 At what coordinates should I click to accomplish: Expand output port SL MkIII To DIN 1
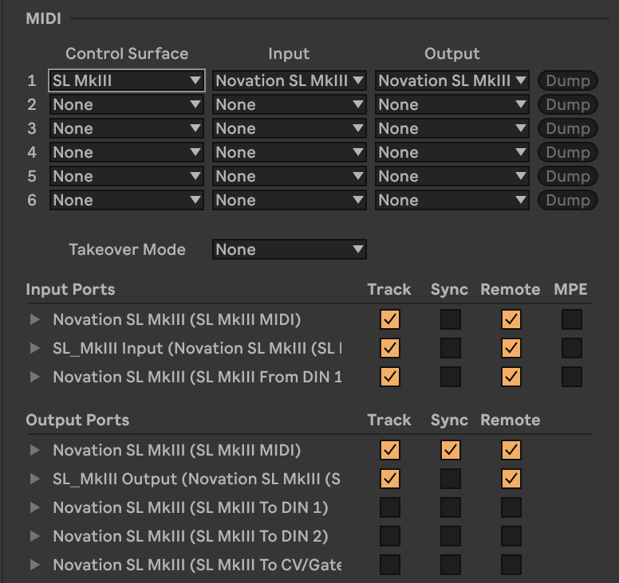click(x=35, y=507)
